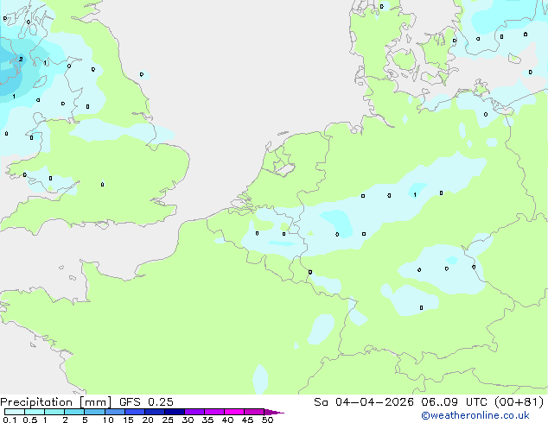The height and width of the screenshot is (423, 548).
Task: Click the 'Sa 04-04-2026' date text
Action: pos(364,401)
